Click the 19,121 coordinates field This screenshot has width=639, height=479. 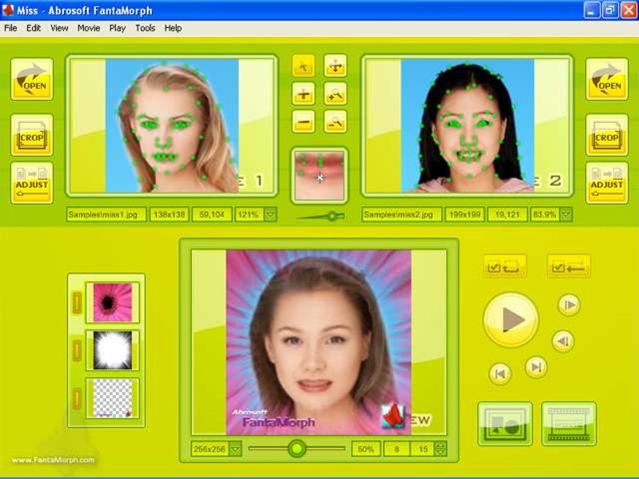(x=507, y=214)
